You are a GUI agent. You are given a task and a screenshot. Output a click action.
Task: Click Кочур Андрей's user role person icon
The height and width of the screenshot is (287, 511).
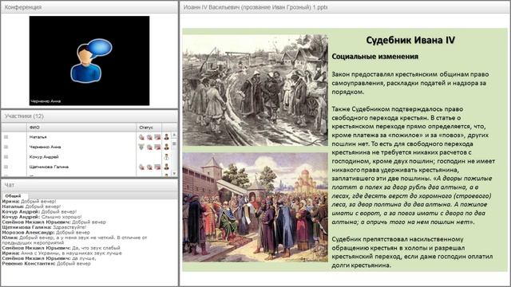coord(167,156)
